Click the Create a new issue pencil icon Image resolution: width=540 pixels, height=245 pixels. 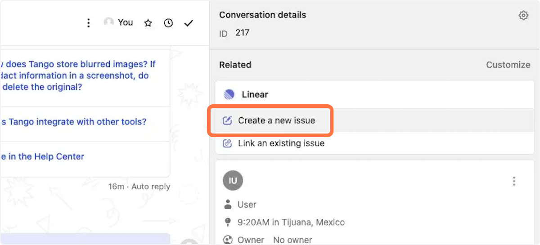(228, 120)
